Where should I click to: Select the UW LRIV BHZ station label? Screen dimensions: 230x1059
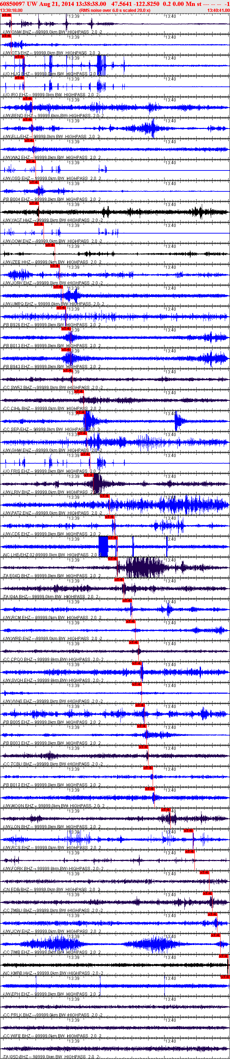click(52, 493)
